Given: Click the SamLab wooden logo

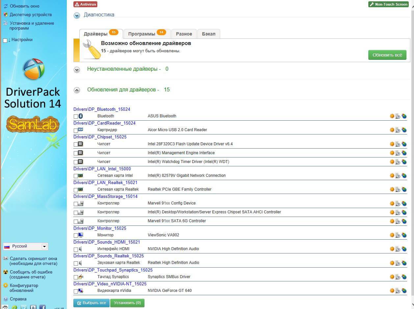Looking at the screenshot, I should (x=33, y=124).
